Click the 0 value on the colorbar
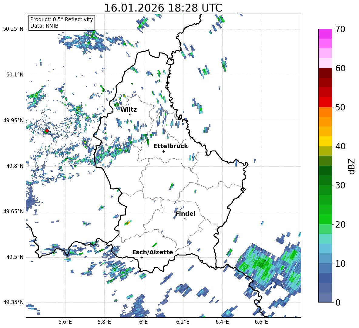 click(338, 302)
